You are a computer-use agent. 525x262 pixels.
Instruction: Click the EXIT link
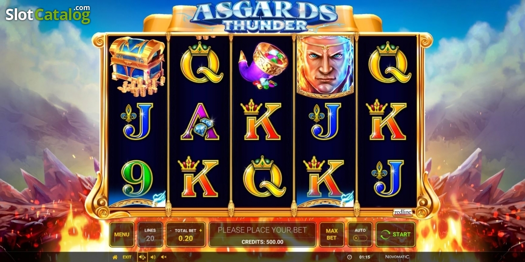127,257
